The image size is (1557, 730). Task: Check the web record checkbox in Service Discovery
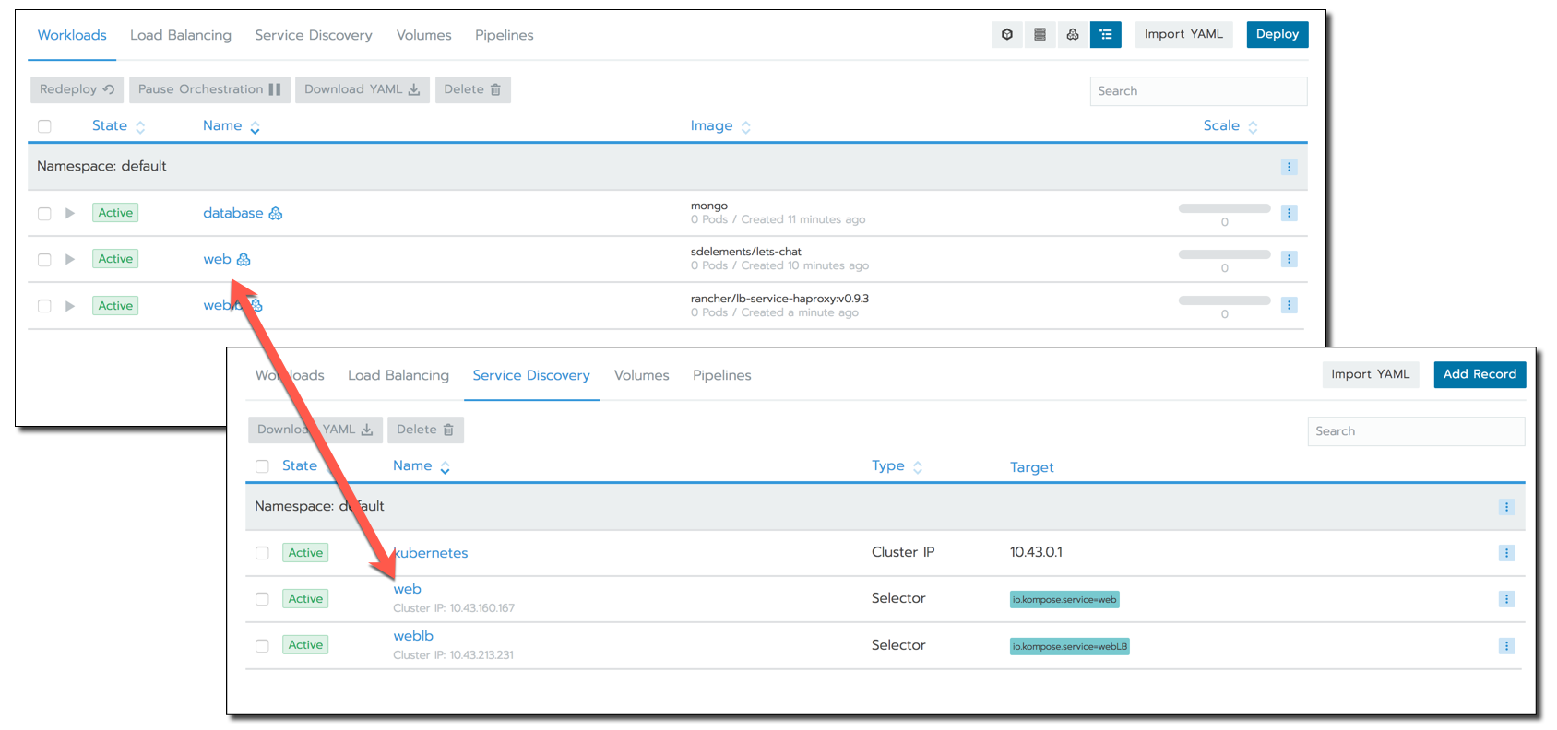click(262, 599)
